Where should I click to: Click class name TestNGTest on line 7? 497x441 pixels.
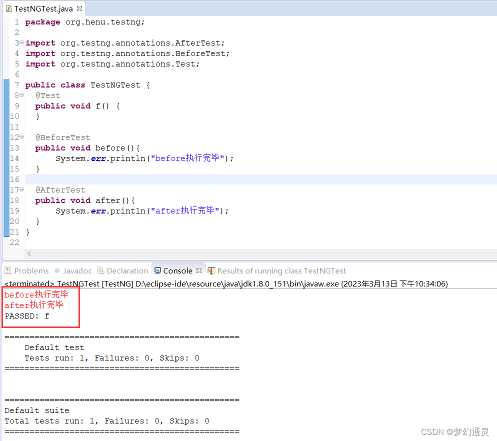(115, 85)
